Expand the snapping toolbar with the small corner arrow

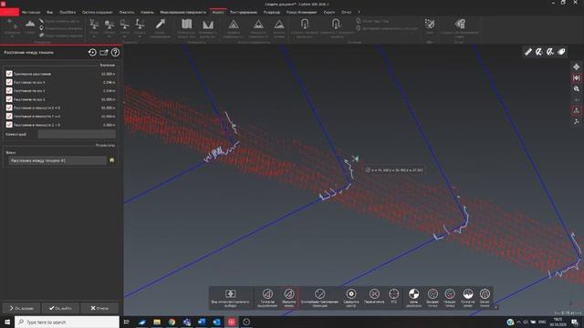[495, 307]
